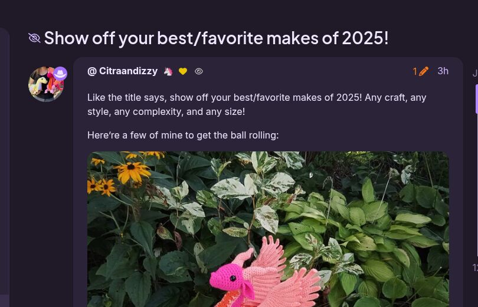Open the @Citraandizzy username link
This screenshot has height=307, width=478.
pos(123,71)
